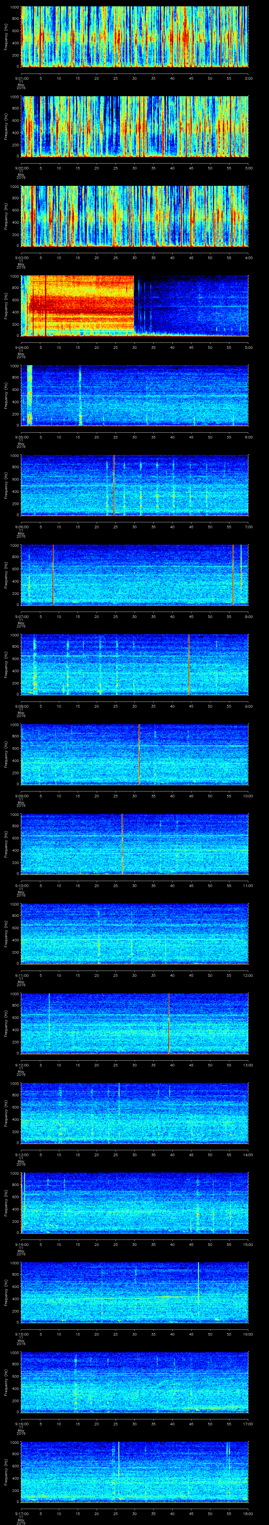
Task: Click the spectrogram panel starting at 9:15:00
Action: (x=135, y=1292)
